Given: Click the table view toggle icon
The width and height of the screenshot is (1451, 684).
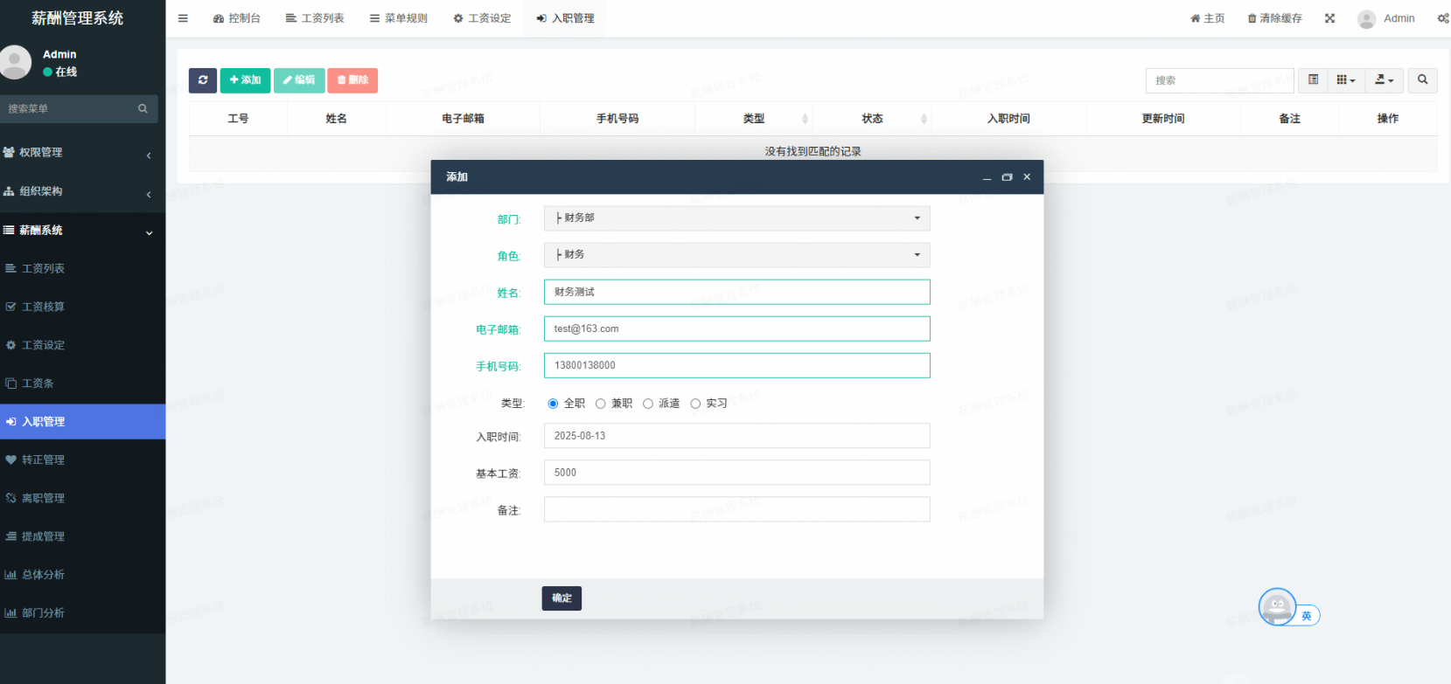Looking at the screenshot, I should coord(1313,80).
